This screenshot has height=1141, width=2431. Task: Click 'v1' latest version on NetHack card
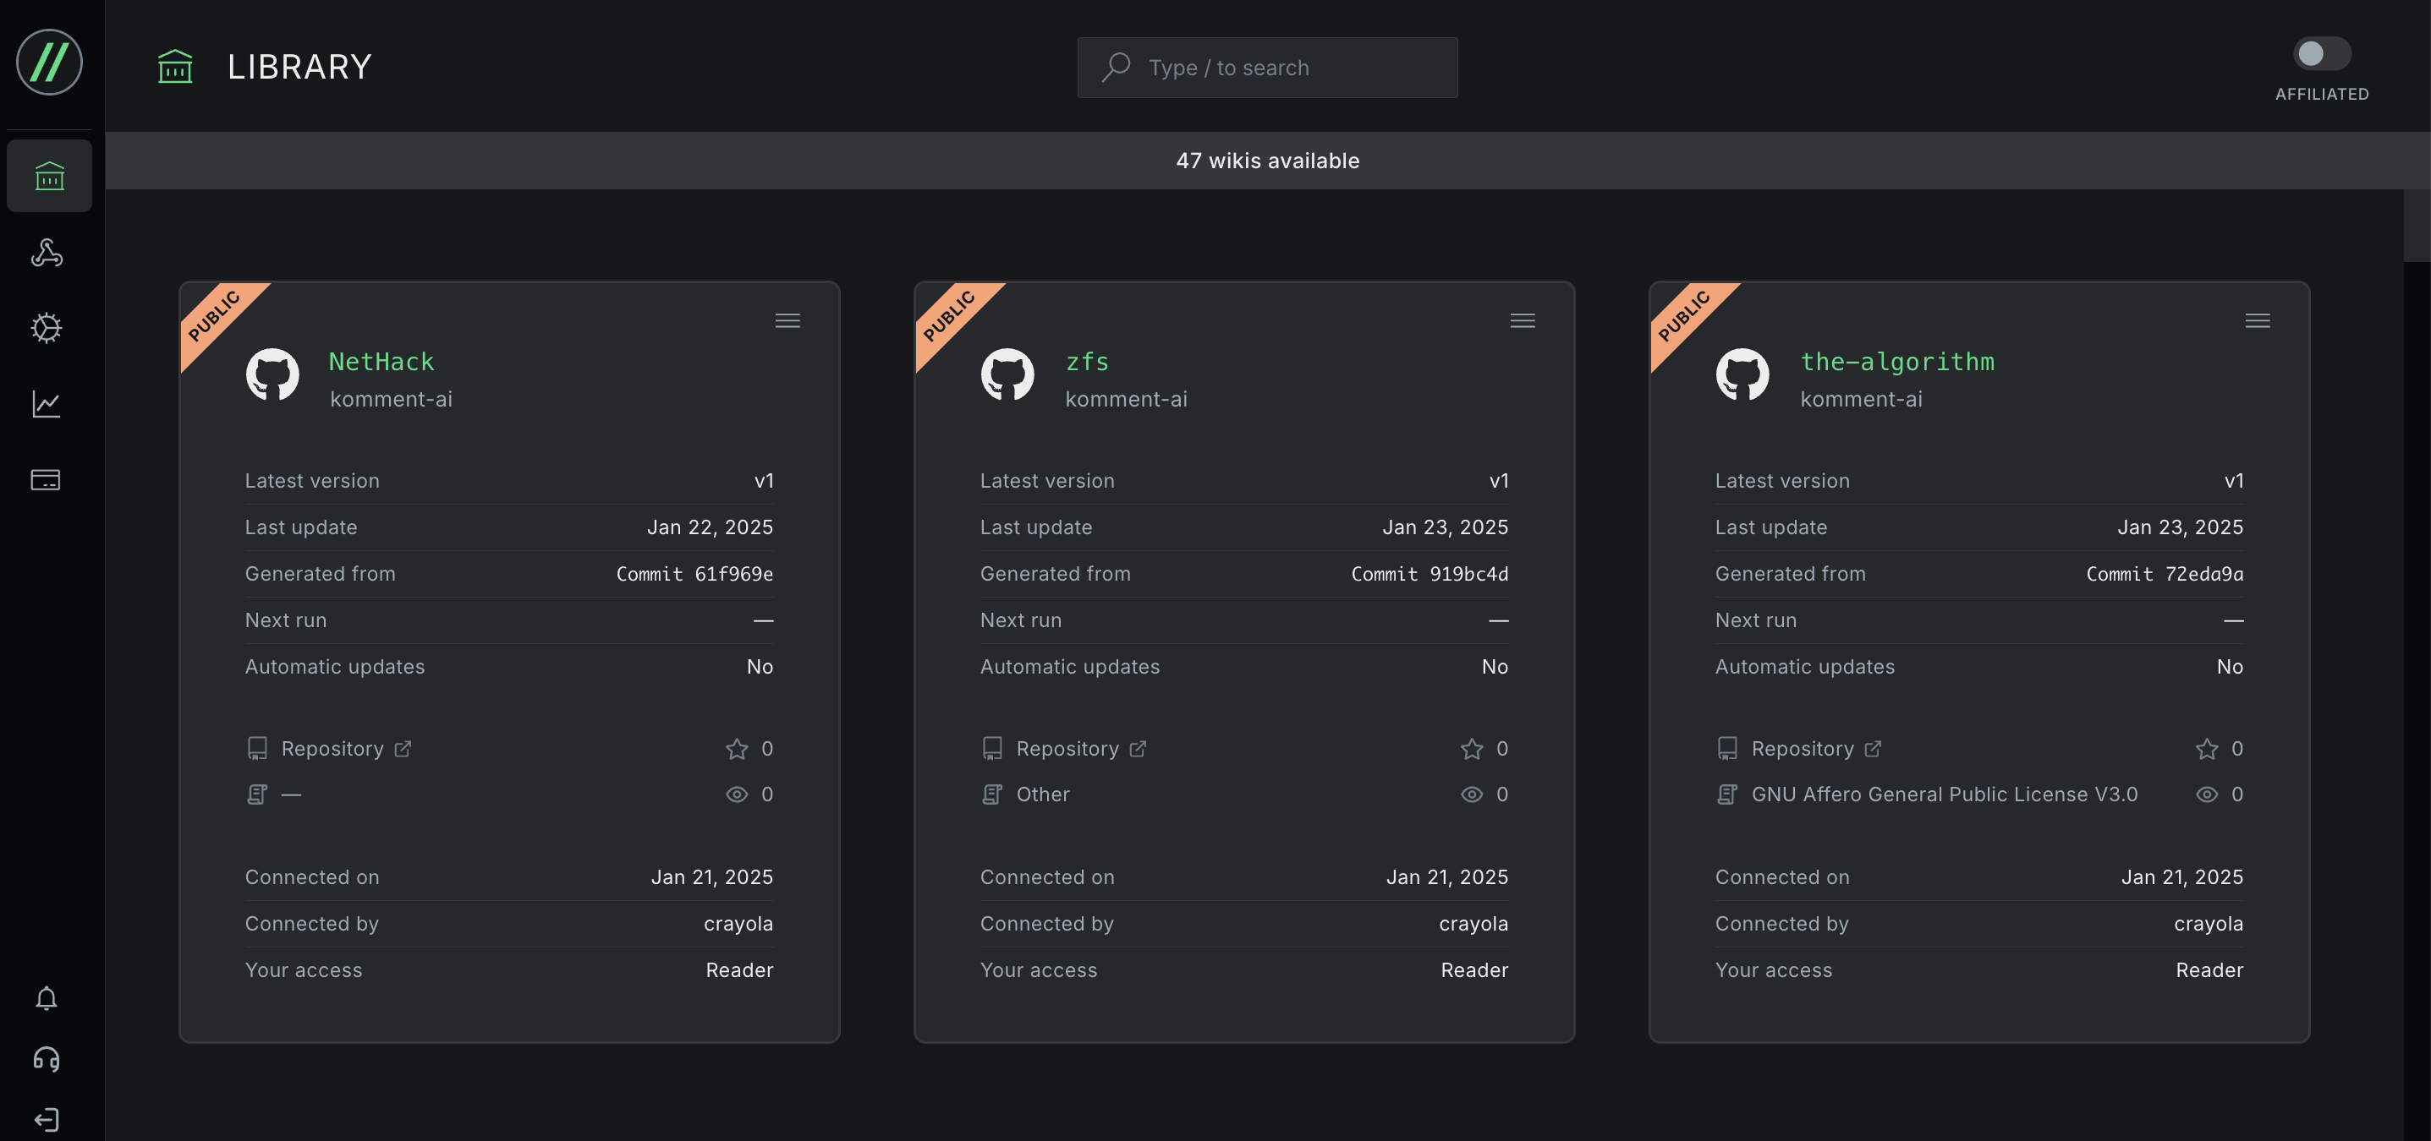(x=764, y=481)
